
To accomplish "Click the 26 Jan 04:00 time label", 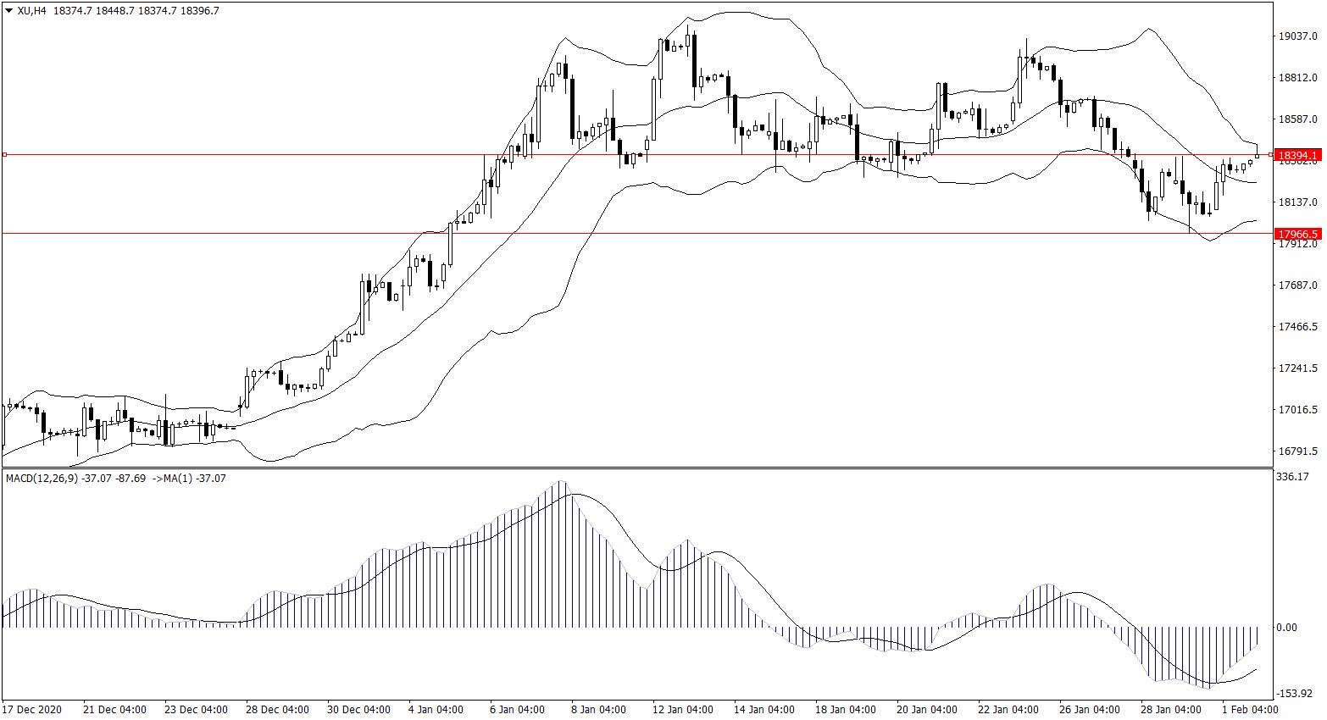I will (x=1089, y=710).
